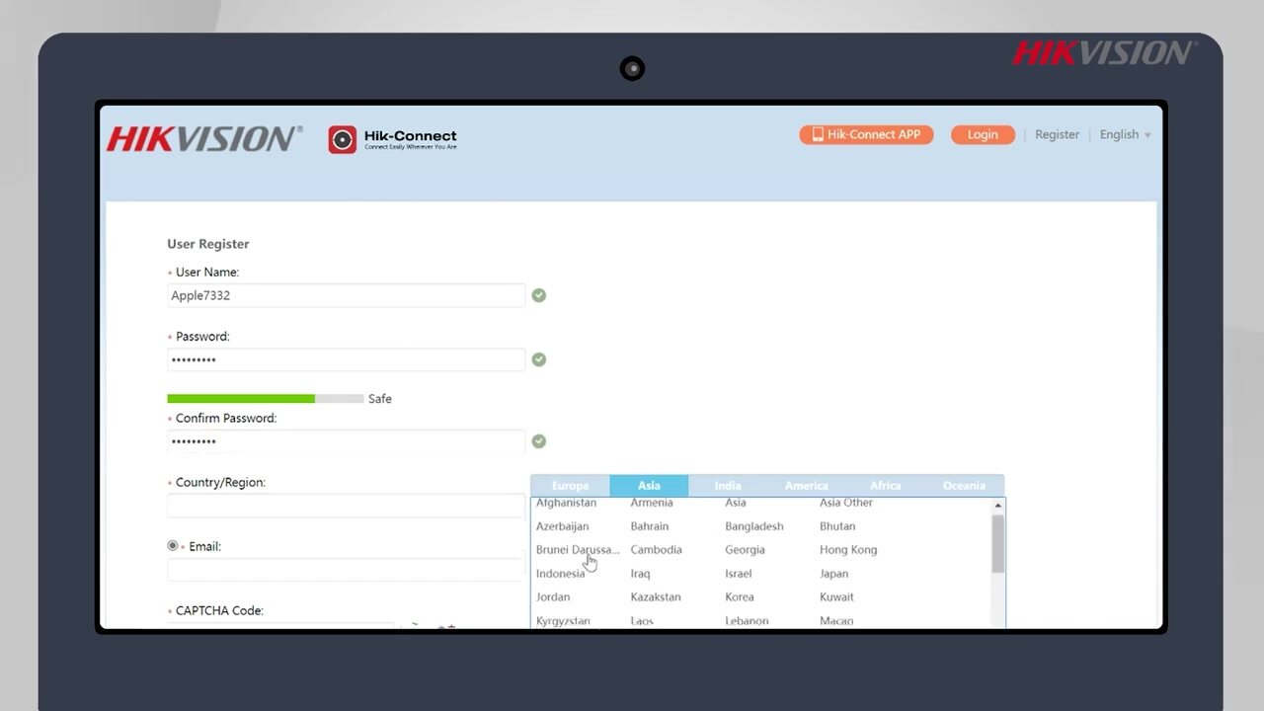
Task: Click the Password input field
Action: (346, 359)
